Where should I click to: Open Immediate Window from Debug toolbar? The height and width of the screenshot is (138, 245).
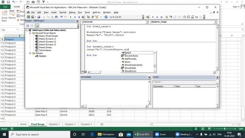coord(188,17)
